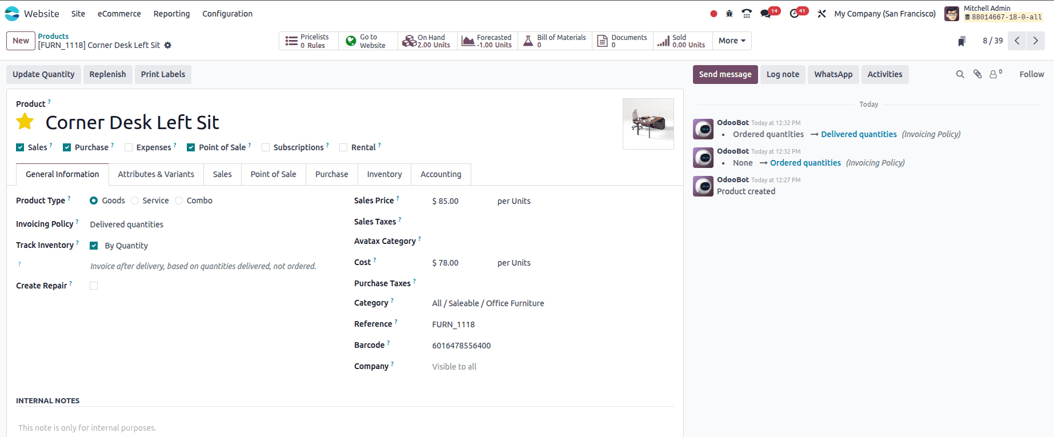Uncheck the Sales checkbox
1054x437 pixels.
coord(20,147)
